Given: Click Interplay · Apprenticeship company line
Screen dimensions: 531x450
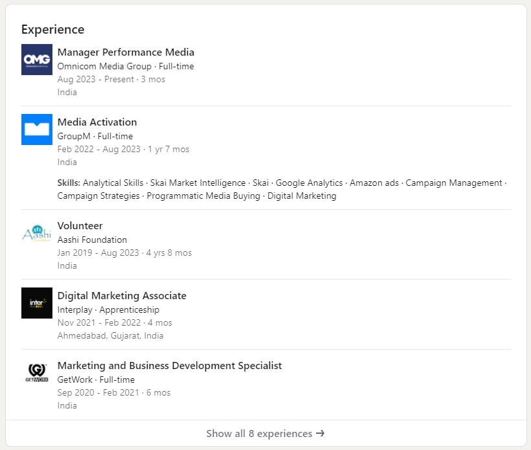Looking at the screenshot, I should click(x=108, y=309).
